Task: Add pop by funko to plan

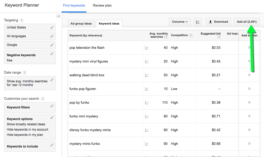Action: pos(249,102)
